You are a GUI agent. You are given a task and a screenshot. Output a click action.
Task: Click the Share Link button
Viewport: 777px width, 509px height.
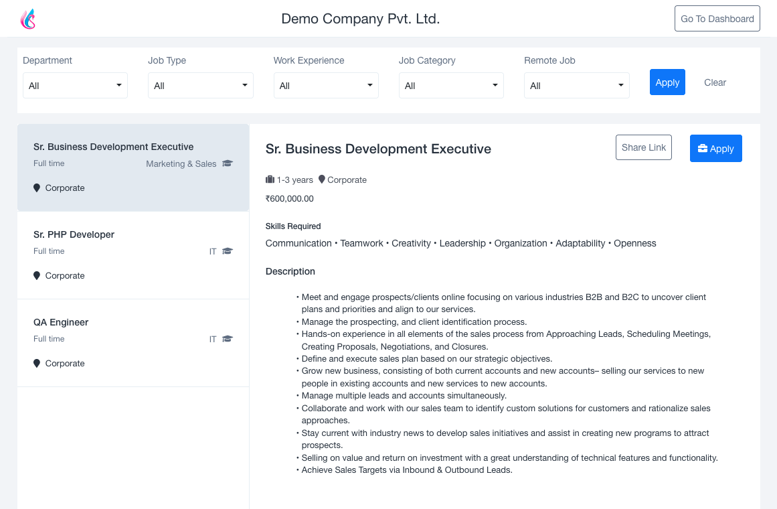tap(643, 147)
